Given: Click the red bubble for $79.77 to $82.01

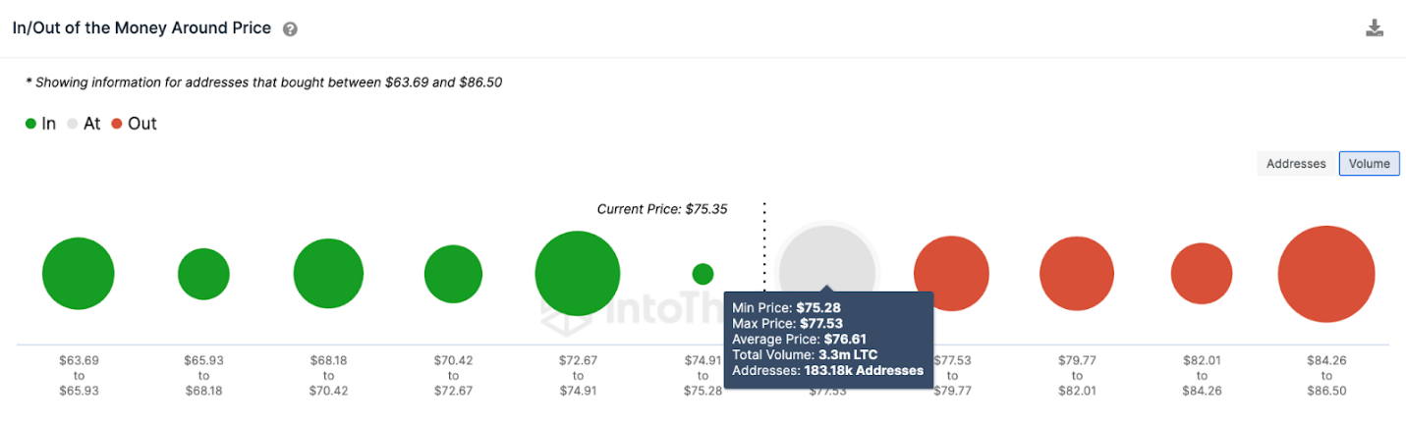Looking at the screenshot, I should [x=1077, y=274].
